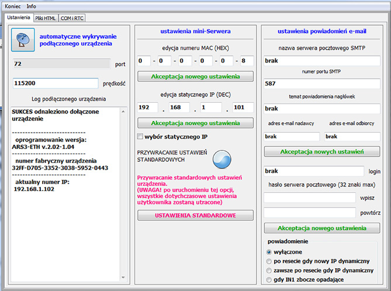Image resolution: width=391 pixels, height=291 pixels.
Task: Switch to the Ustawienia tab
Action: 19,18
